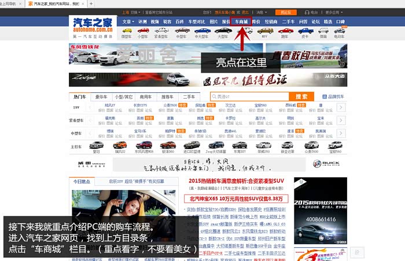This screenshot has height=261, width=405.
Task: Show previous cars in SUV row
Action: pyautogui.click(x=90, y=107)
